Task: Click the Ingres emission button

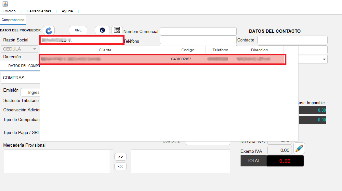Action: 30,92
